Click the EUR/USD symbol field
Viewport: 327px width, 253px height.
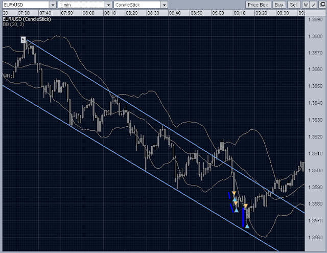click(26, 5)
